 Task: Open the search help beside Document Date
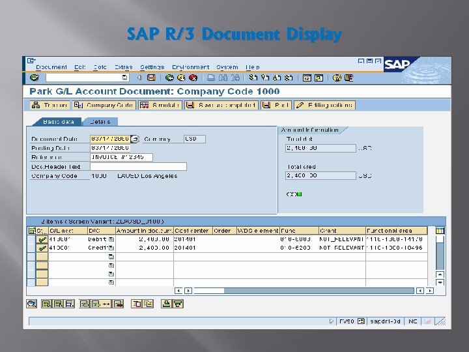(135, 139)
